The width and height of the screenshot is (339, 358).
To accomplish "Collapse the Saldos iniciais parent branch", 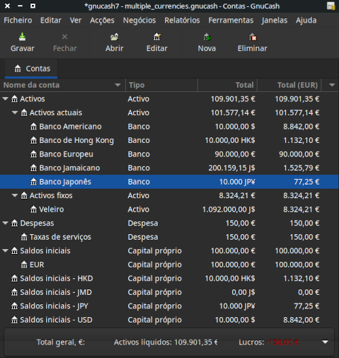I will click(5, 250).
